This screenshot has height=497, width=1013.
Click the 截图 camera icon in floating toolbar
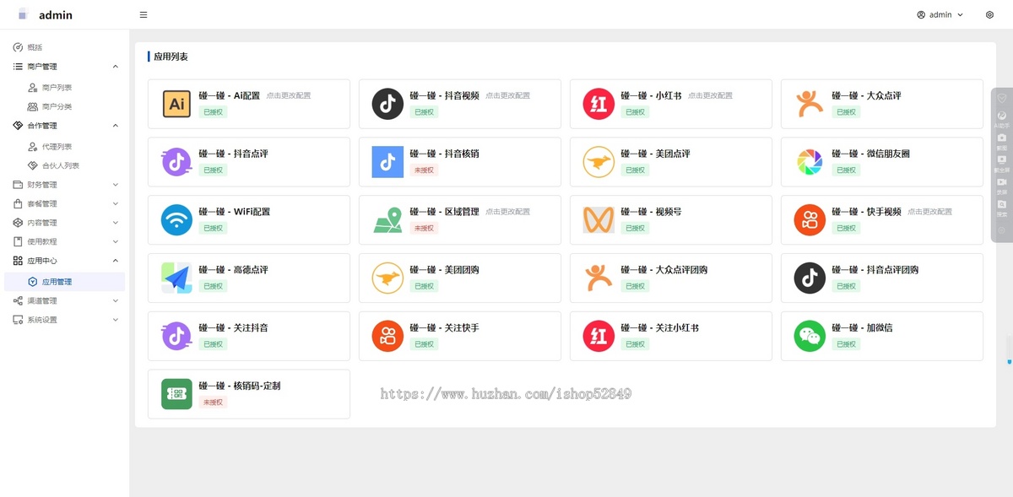(1002, 138)
